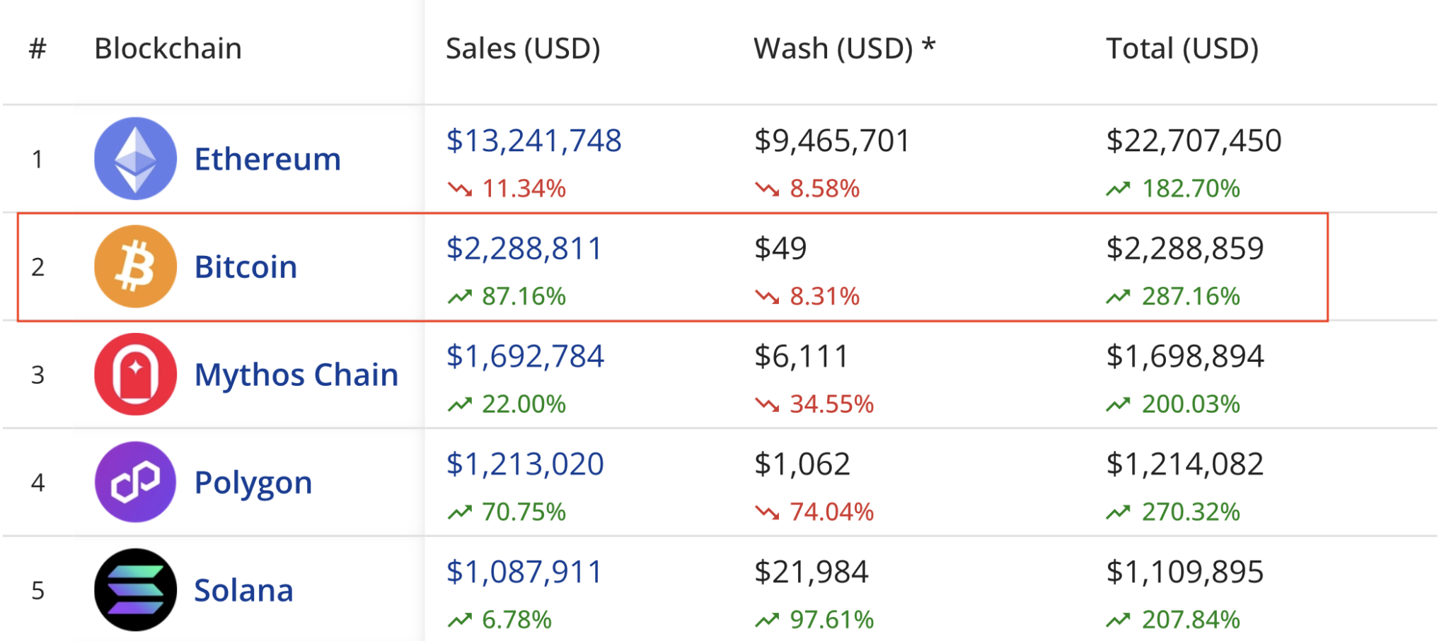Screen dimensions: 1449x641
Task: Click the up-trend arrow beside 97.61%
Action: pos(767,620)
